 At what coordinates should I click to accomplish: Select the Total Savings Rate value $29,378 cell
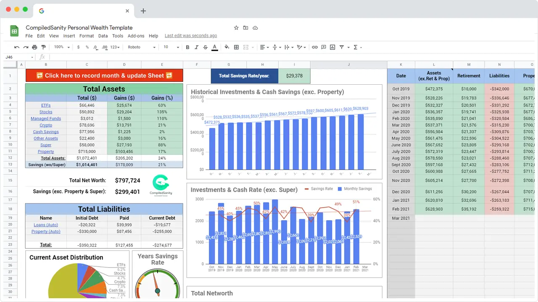[x=294, y=76]
